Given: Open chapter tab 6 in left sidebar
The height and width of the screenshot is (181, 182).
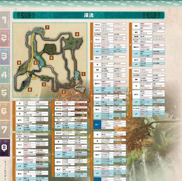Looking at the screenshot, I should (x=5, y=111).
